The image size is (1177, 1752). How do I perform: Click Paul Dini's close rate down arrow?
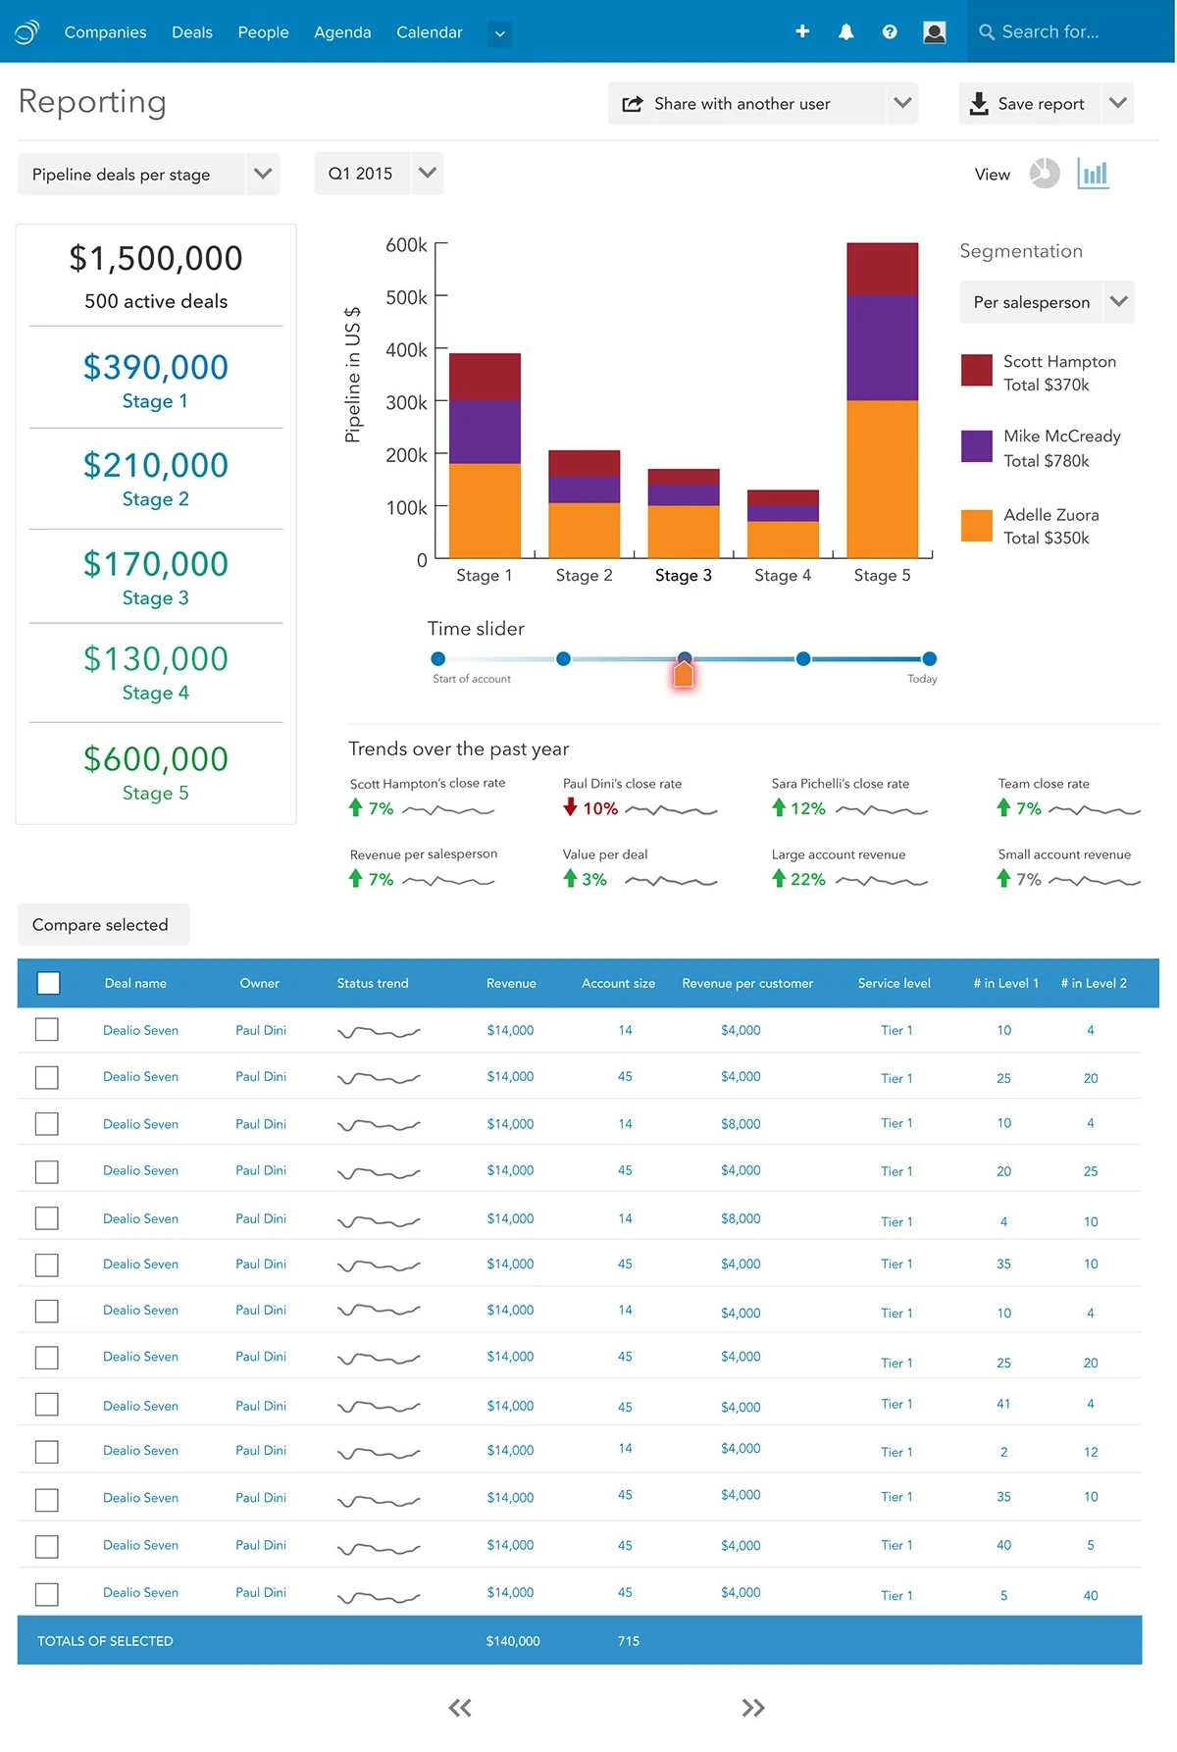[570, 807]
